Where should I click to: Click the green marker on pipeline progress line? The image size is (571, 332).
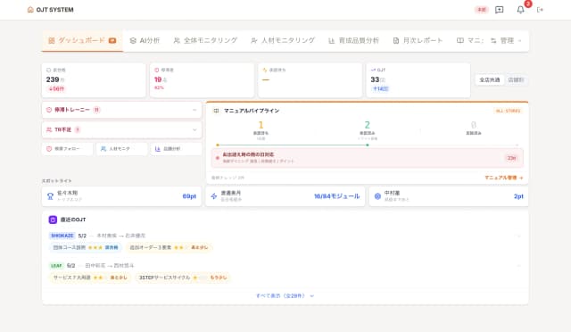(367, 145)
